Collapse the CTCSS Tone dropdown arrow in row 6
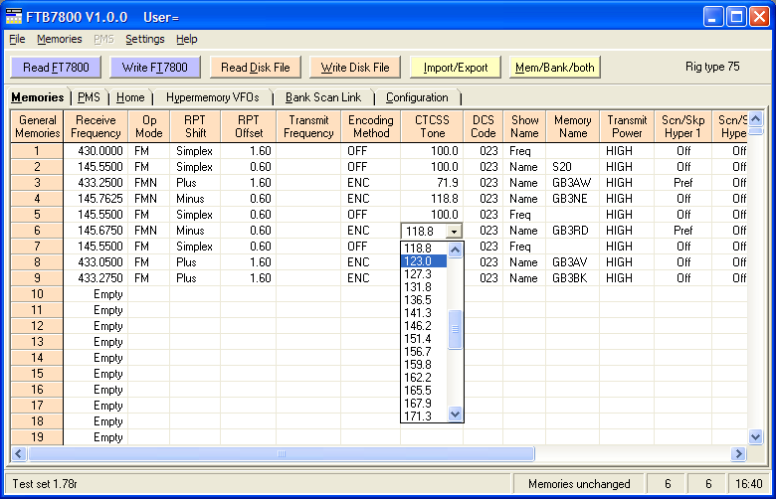The height and width of the screenshot is (499, 776). 454,231
